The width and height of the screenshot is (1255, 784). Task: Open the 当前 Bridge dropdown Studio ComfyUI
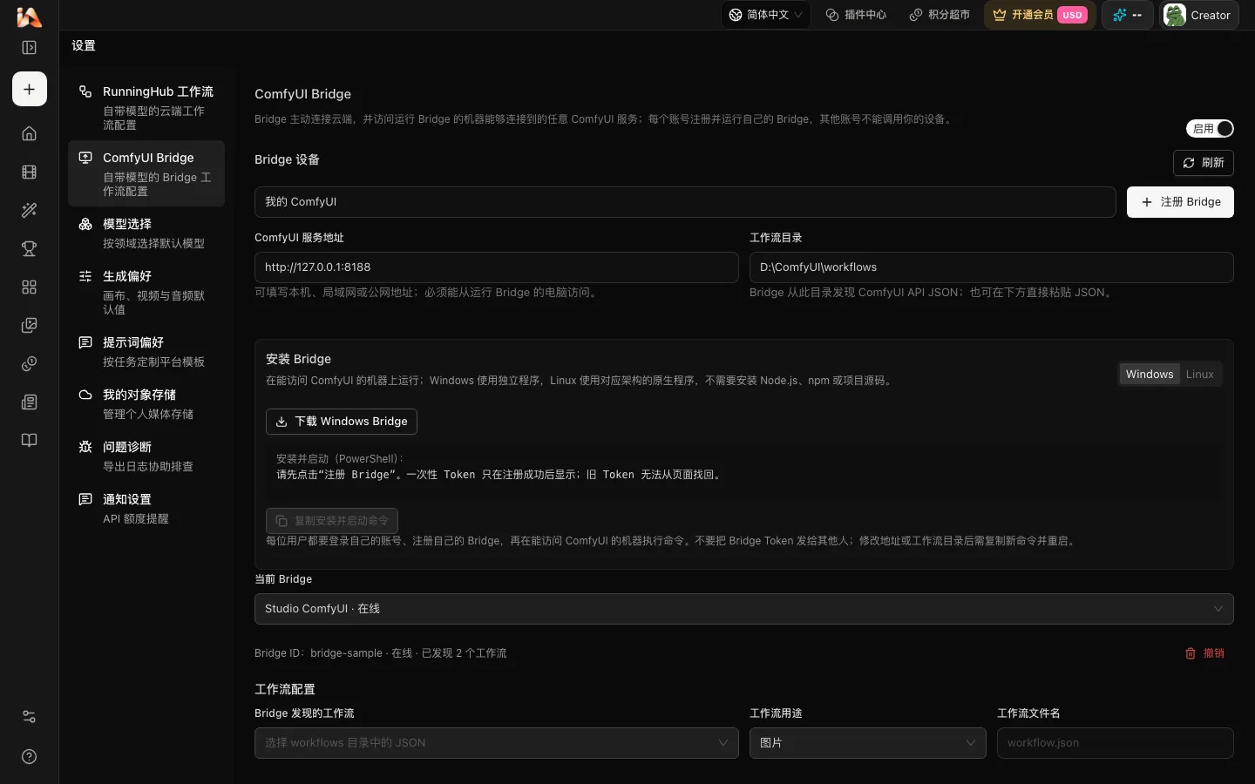[743, 609]
